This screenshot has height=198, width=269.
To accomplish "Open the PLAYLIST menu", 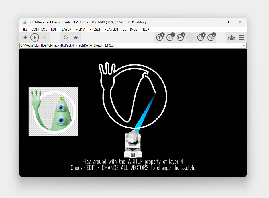I will point(111,29).
